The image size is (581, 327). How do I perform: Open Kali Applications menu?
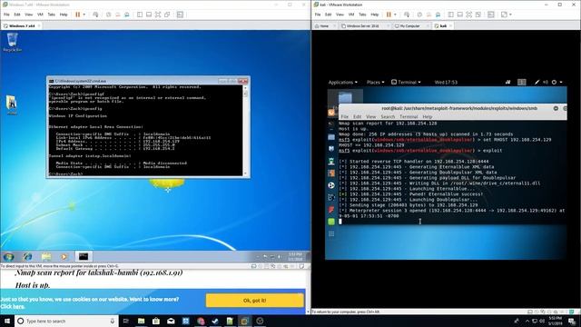343,83
